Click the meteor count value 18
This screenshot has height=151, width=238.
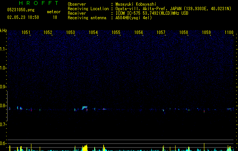click(55, 17)
